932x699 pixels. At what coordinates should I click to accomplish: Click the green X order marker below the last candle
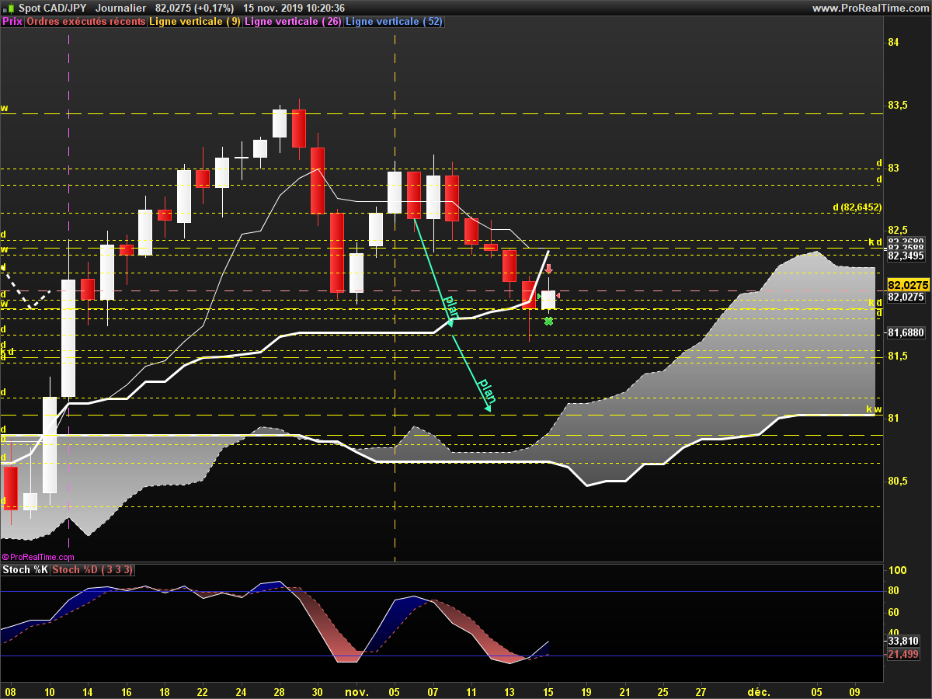[x=548, y=321]
